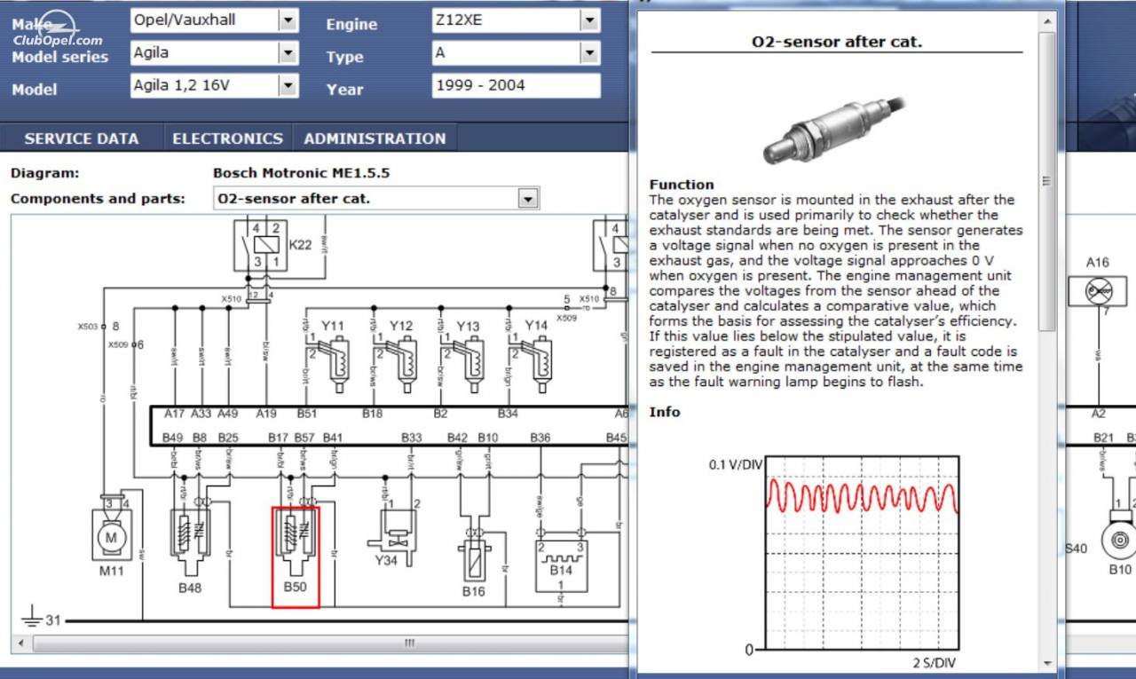
Task: Click the Y34 valve symbol
Action: tap(392, 536)
